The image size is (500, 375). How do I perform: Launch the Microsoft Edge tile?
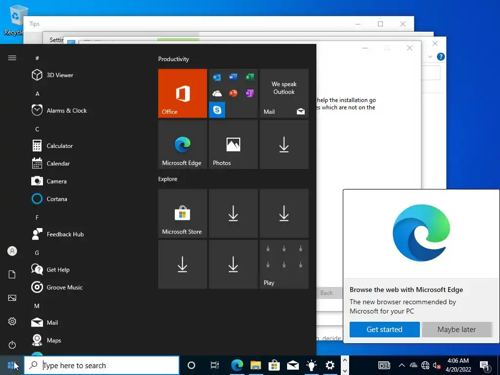(183, 145)
